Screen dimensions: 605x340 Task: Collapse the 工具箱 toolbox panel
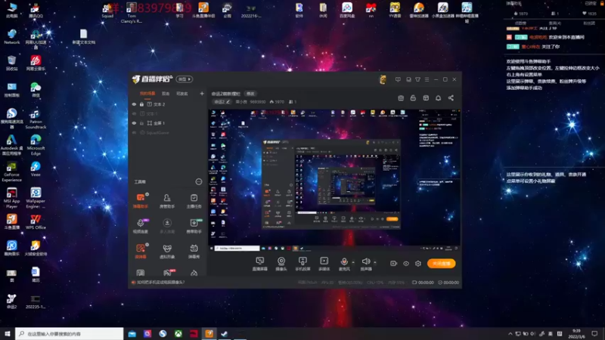[x=199, y=181]
